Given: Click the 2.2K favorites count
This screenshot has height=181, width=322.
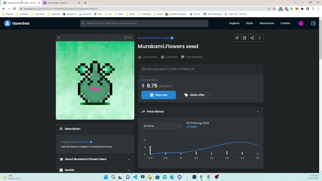Looking at the screenshot, I should click(192, 57).
